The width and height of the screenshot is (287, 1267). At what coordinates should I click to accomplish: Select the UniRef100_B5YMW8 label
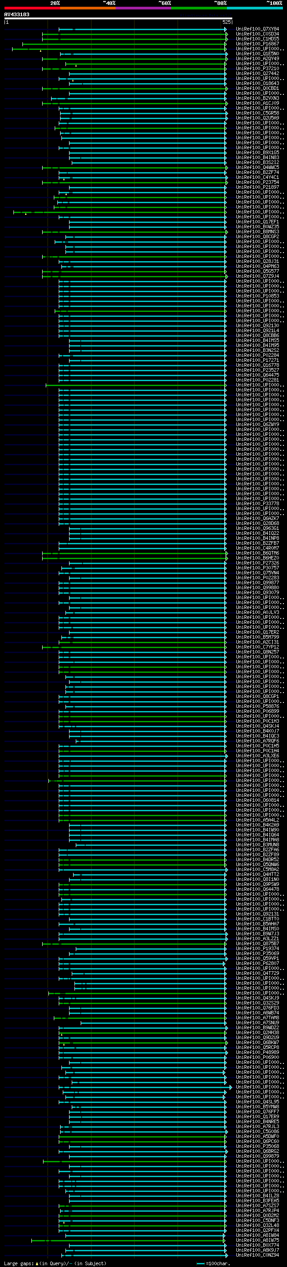click(x=257, y=1107)
